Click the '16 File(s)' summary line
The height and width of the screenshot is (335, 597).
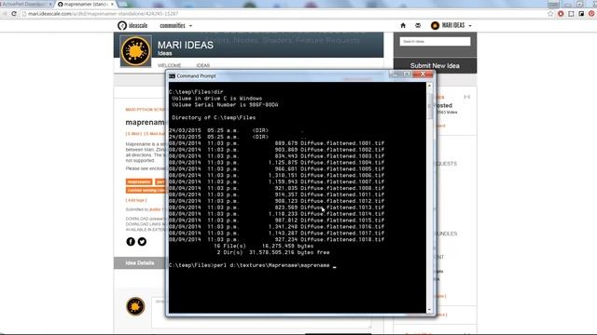263,246
